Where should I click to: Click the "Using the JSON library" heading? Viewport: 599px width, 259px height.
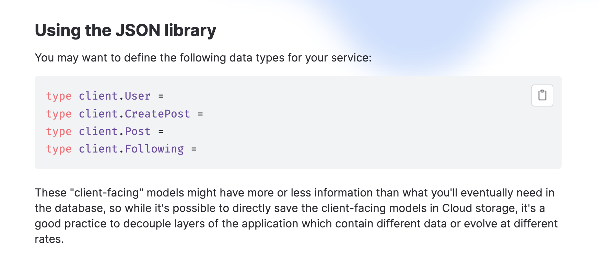(126, 30)
